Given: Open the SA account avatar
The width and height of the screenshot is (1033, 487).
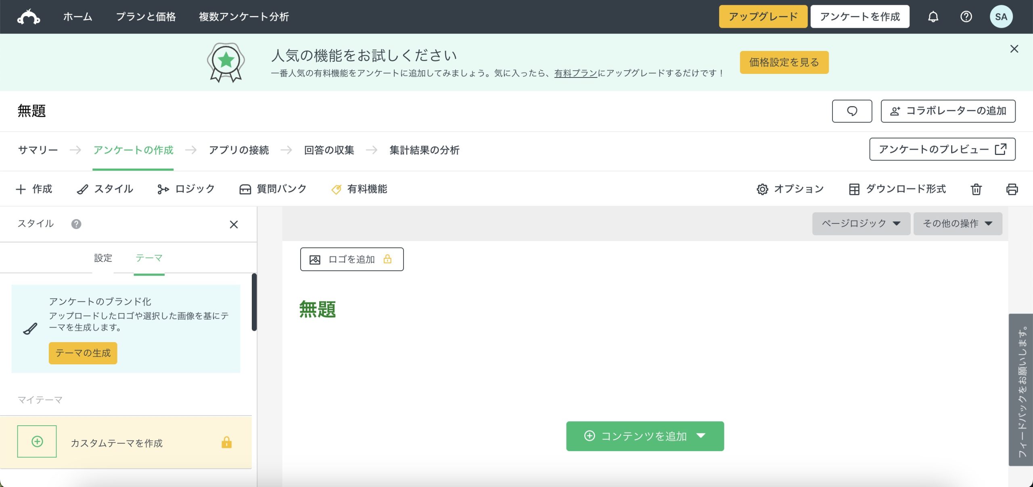Looking at the screenshot, I should [1001, 17].
